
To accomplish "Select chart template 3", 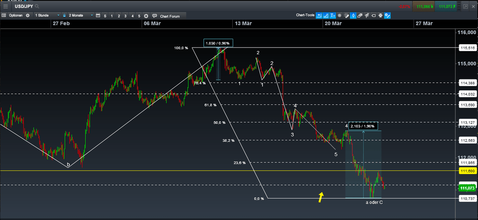I will 125,16.
